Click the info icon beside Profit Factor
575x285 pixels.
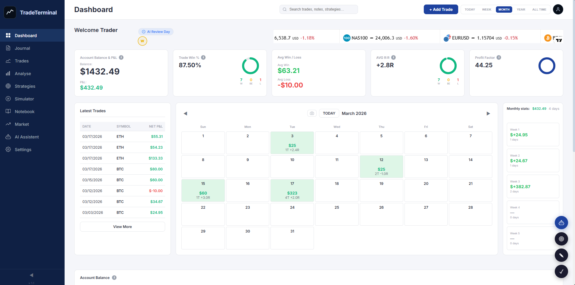tap(499, 58)
